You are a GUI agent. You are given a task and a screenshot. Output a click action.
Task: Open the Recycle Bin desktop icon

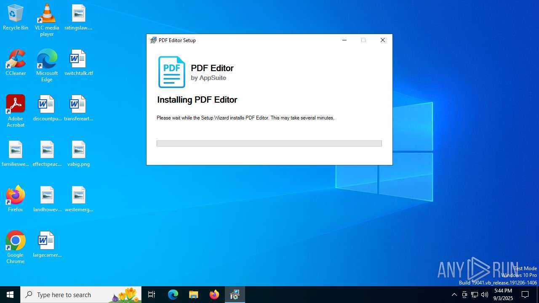point(16,18)
